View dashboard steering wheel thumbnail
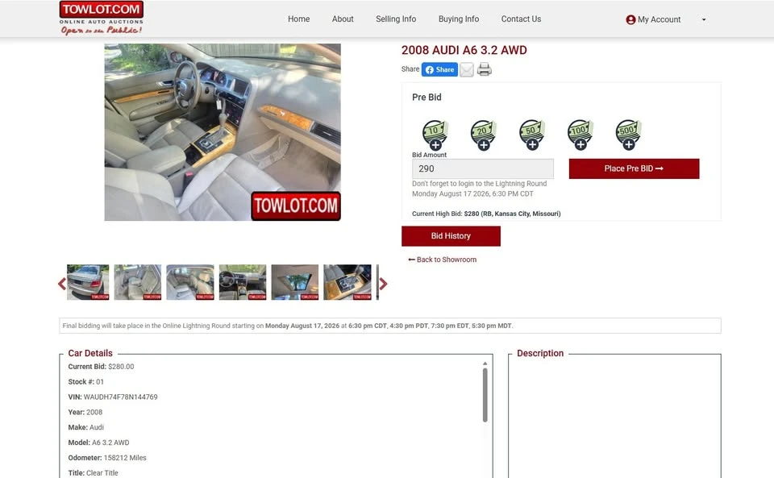 coord(243,282)
